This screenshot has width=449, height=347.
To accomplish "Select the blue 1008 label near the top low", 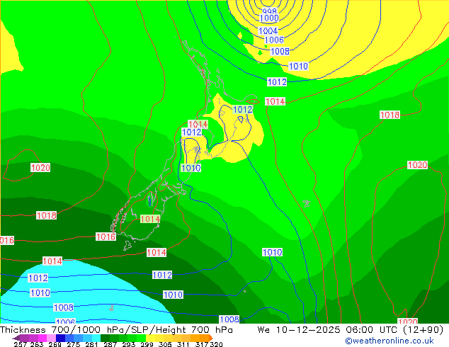I will click(x=280, y=51).
